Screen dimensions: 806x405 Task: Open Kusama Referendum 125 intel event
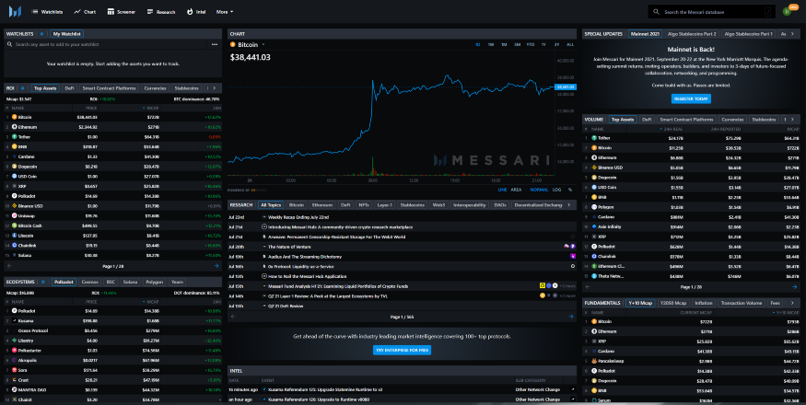[325, 389]
